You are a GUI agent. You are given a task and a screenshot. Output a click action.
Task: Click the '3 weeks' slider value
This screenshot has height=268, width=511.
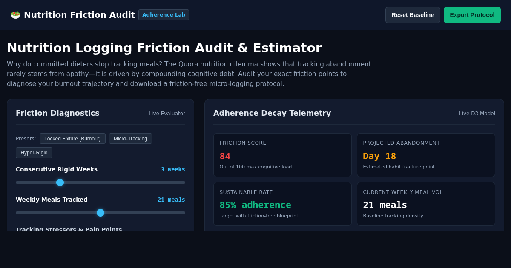pyautogui.click(x=173, y=169)
